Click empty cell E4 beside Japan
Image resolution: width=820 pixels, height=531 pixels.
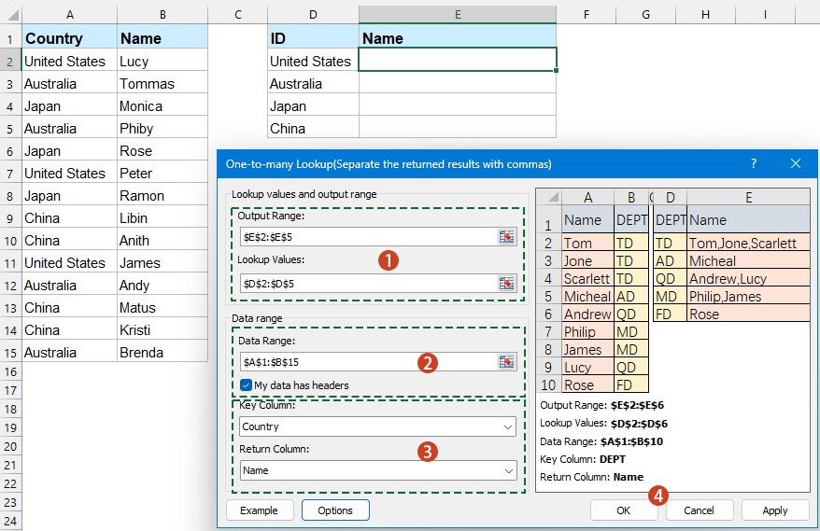[458, 106]
